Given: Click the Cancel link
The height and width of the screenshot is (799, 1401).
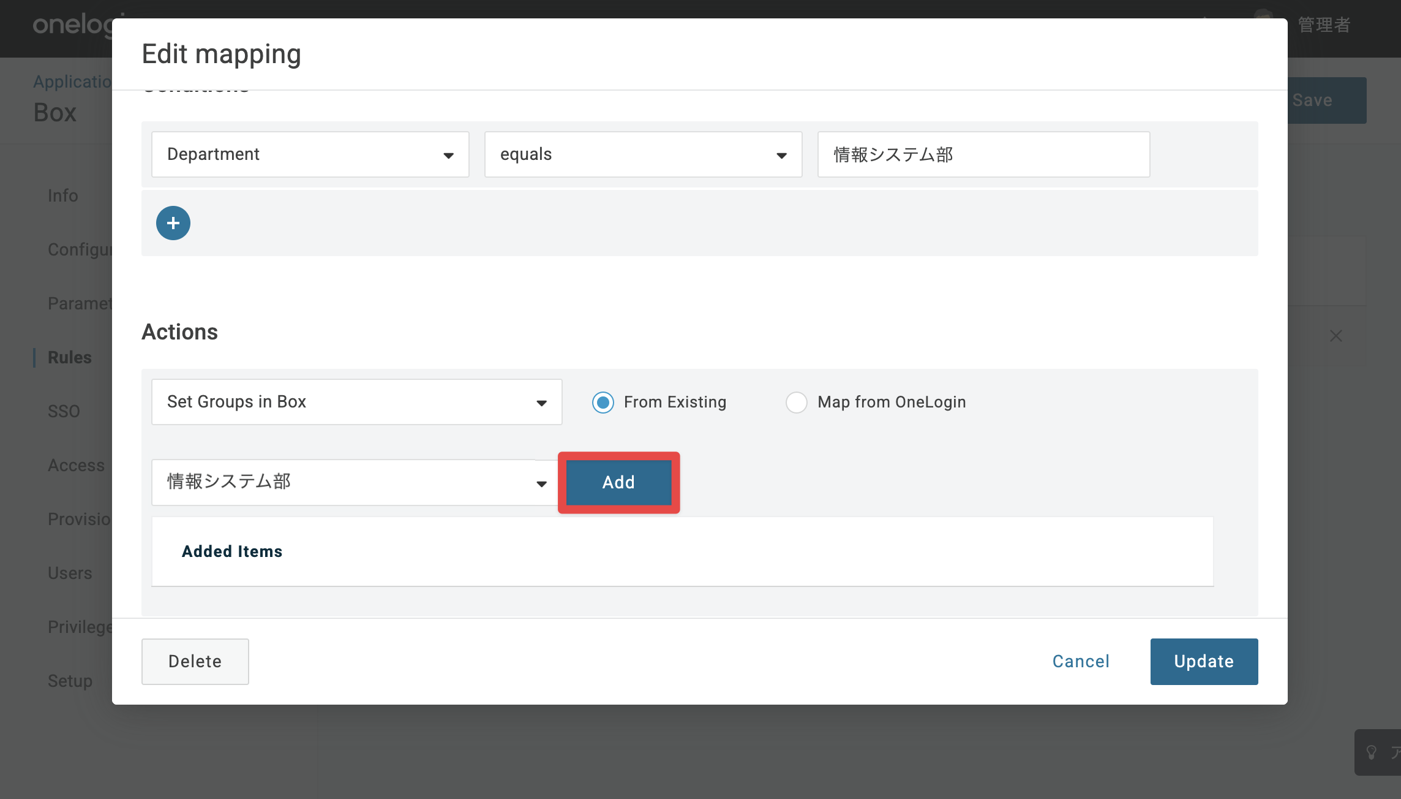Looking at the screenshot, I should (x=1081, y=662).
